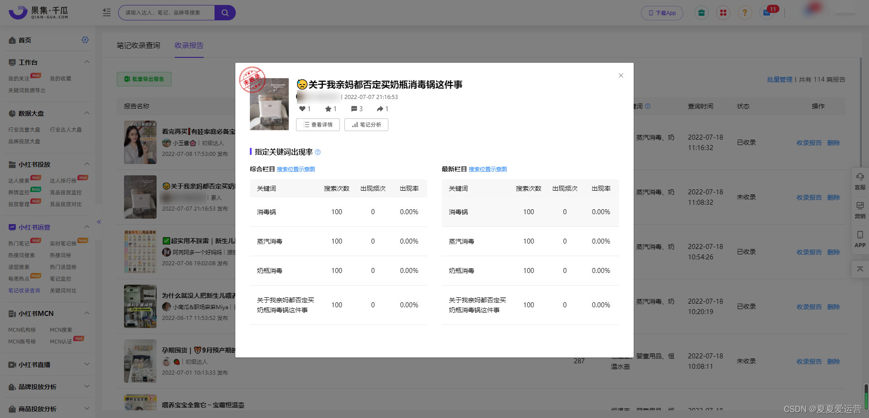Image resolution: width=869 pixels, height=418 pixels.
Task: Open the red apps grid icon
Action: click(x=723, y=13)
